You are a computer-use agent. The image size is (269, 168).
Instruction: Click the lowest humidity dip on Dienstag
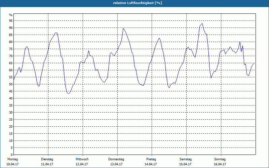[x=68, y=94]
